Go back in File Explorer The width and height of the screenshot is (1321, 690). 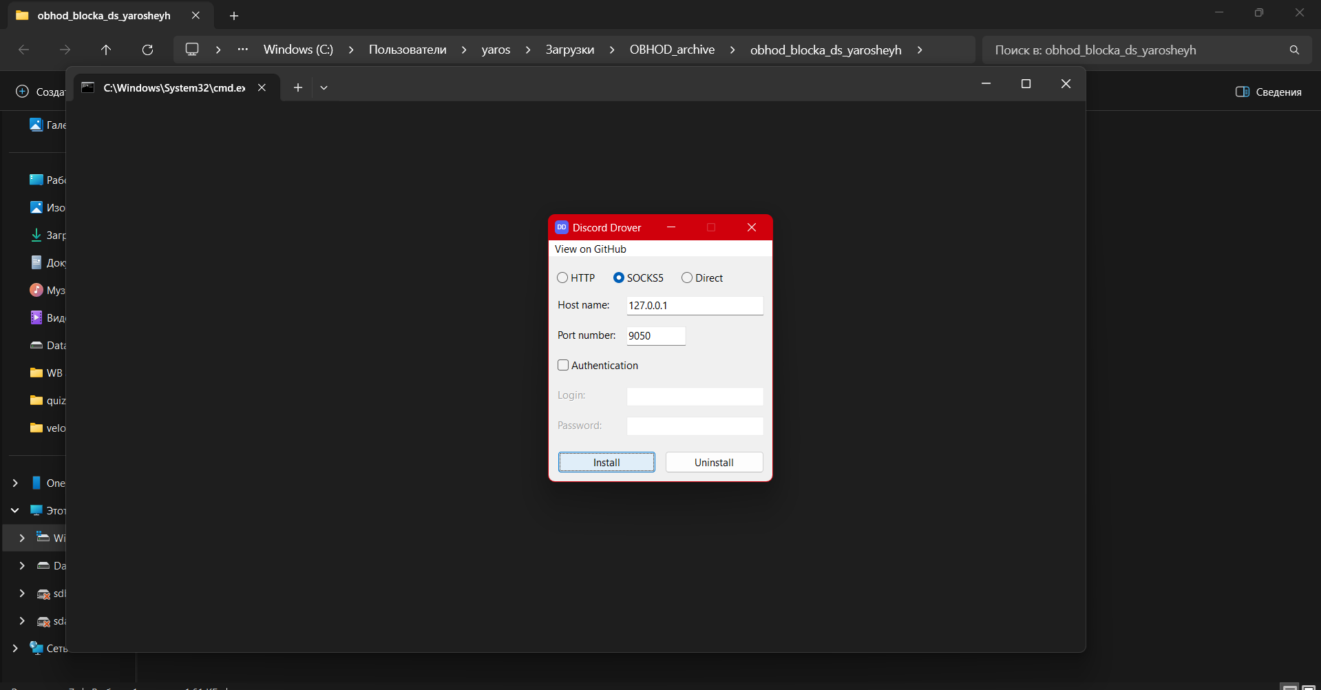(x=23, y=50)
